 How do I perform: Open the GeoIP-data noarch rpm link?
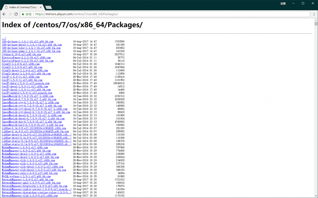point(25,83)
